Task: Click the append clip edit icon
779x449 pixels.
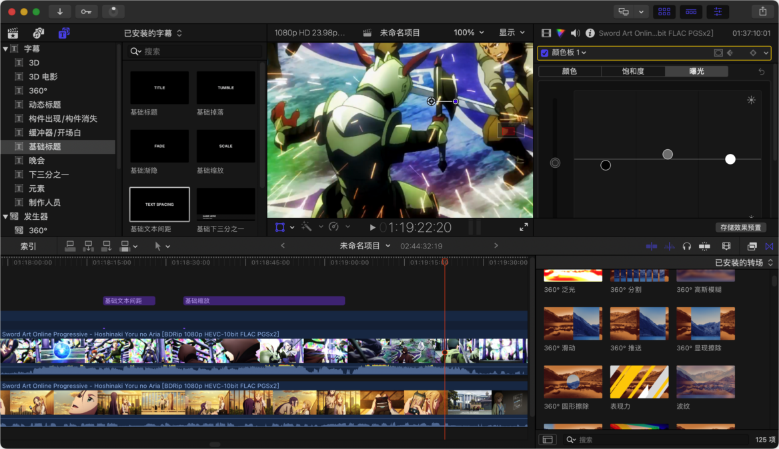Action: coord(106,246)
